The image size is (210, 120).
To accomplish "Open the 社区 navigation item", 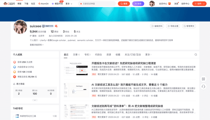I will [33, 4].
